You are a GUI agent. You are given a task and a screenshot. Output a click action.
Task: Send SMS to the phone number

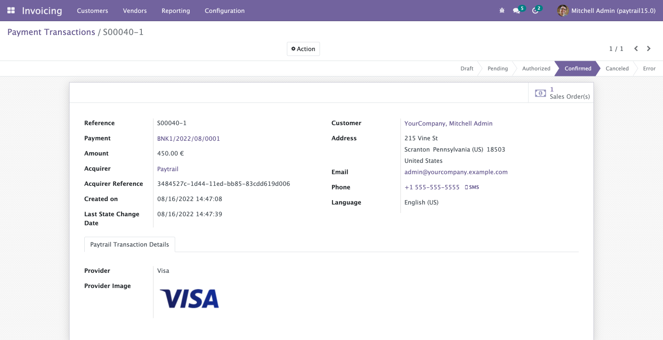pos(472,187)
